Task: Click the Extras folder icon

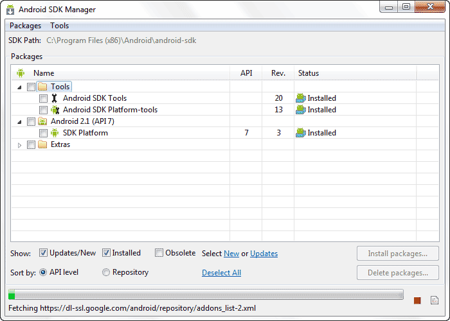Action: tap(42, 144)
